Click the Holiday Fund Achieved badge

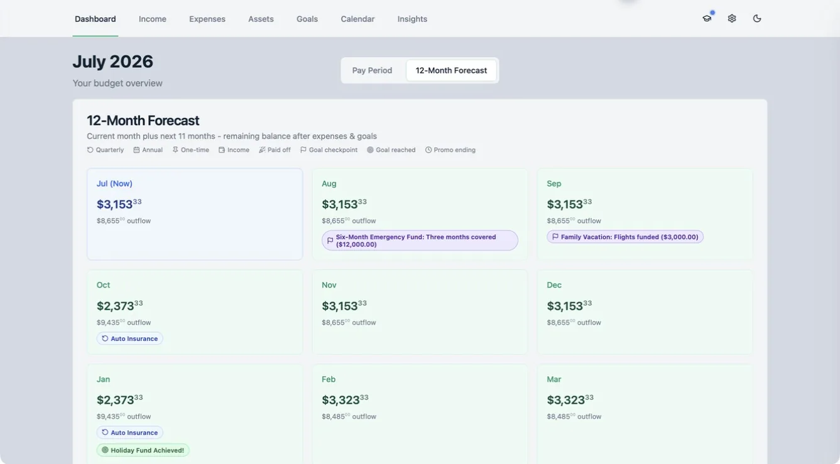coord(143,450)
